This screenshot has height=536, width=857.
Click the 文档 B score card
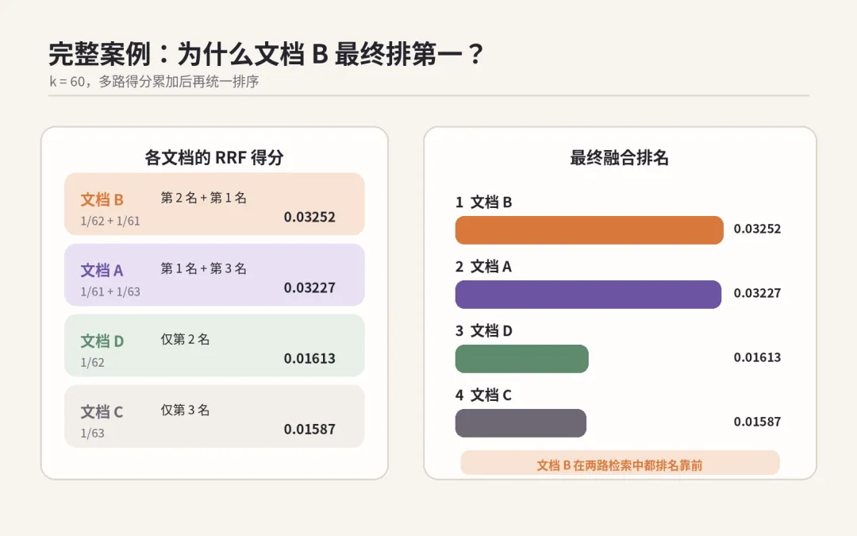pyautogui.click(x=214, y=204)
